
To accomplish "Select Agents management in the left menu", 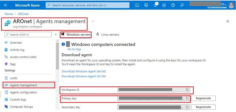I will 29,85.
